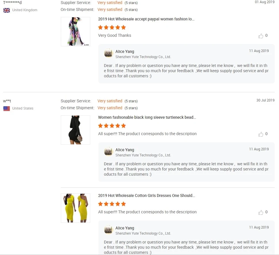The image size is (279, 255).
Task: Open the floral long dress product thumbnail
Action: (x=76, y=32)
